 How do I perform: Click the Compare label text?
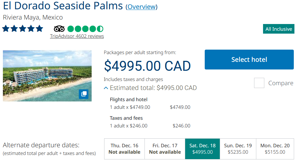[x=281, y=83]
